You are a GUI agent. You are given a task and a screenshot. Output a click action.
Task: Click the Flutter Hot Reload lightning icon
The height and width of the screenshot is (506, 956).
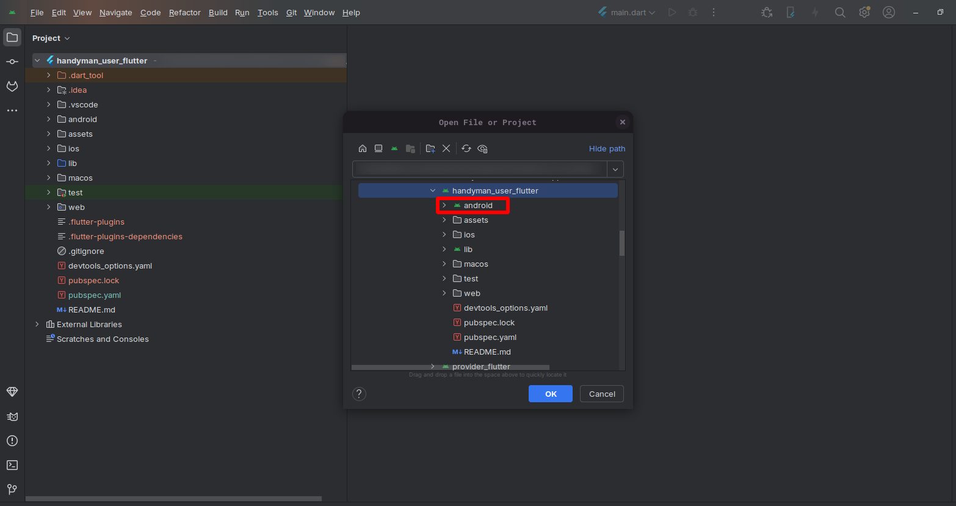point(815,12)
